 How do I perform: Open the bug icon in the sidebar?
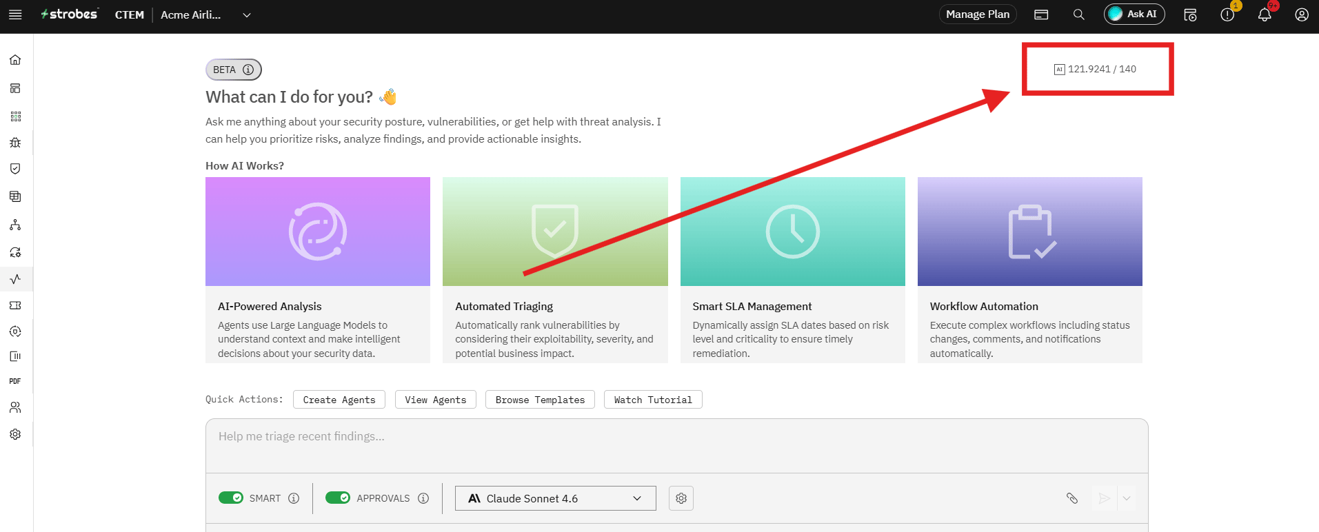15,143
